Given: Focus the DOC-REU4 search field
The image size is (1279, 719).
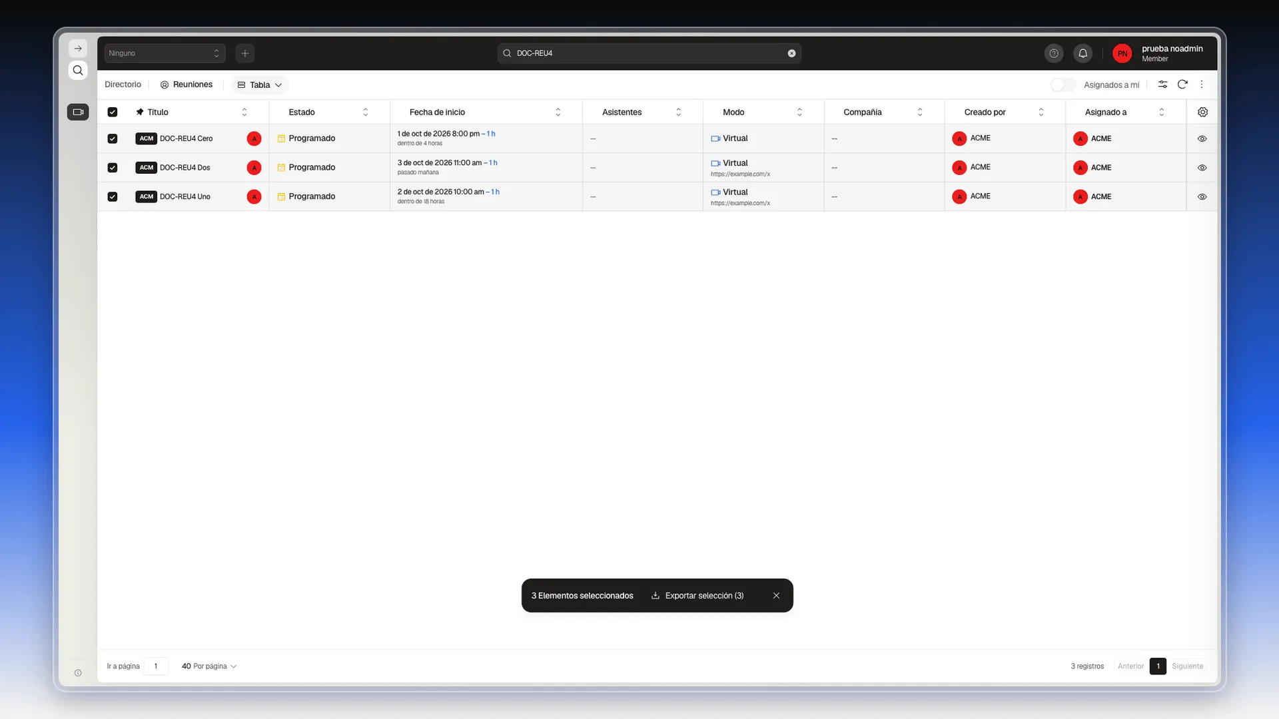Looking at the screenshot, I should point(649,53).
